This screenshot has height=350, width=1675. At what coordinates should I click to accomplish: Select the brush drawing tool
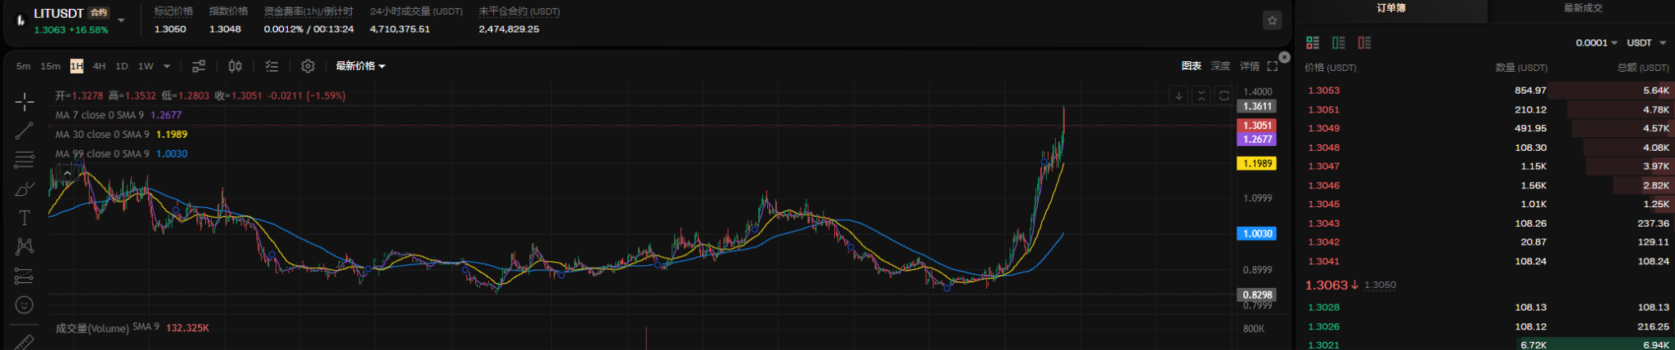(25, 189)
